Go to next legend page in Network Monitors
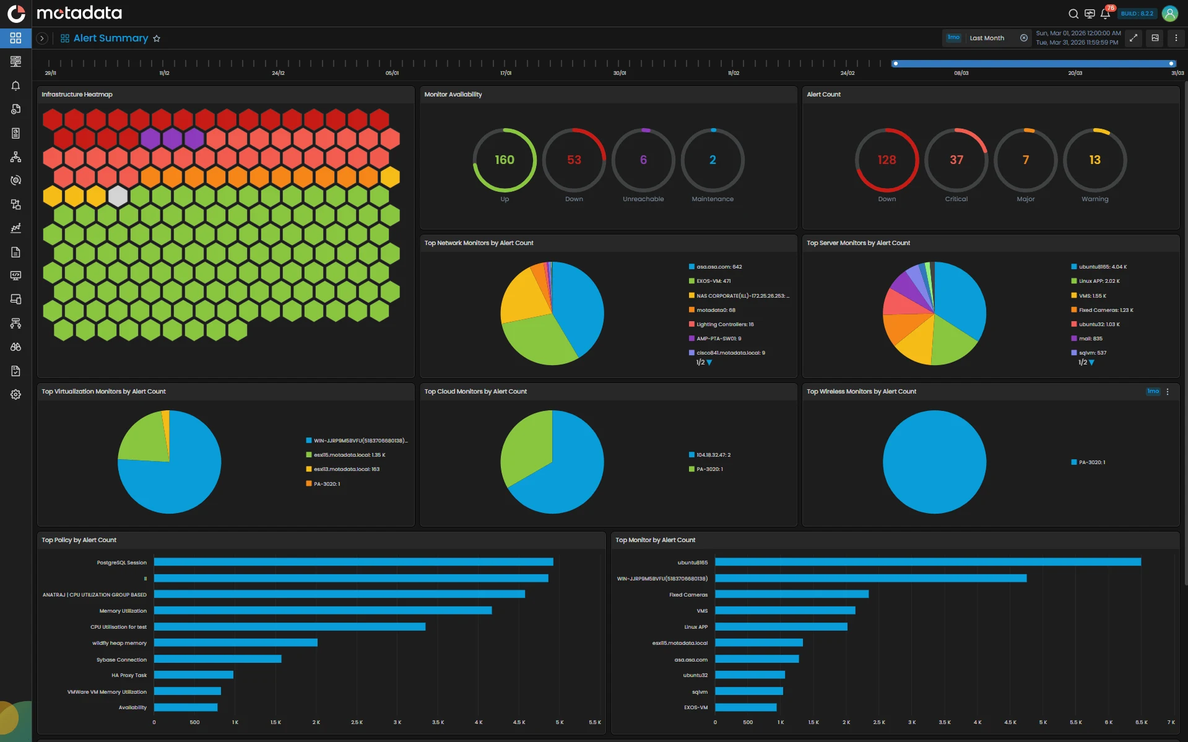1188x742 pixels. (709, 363)
